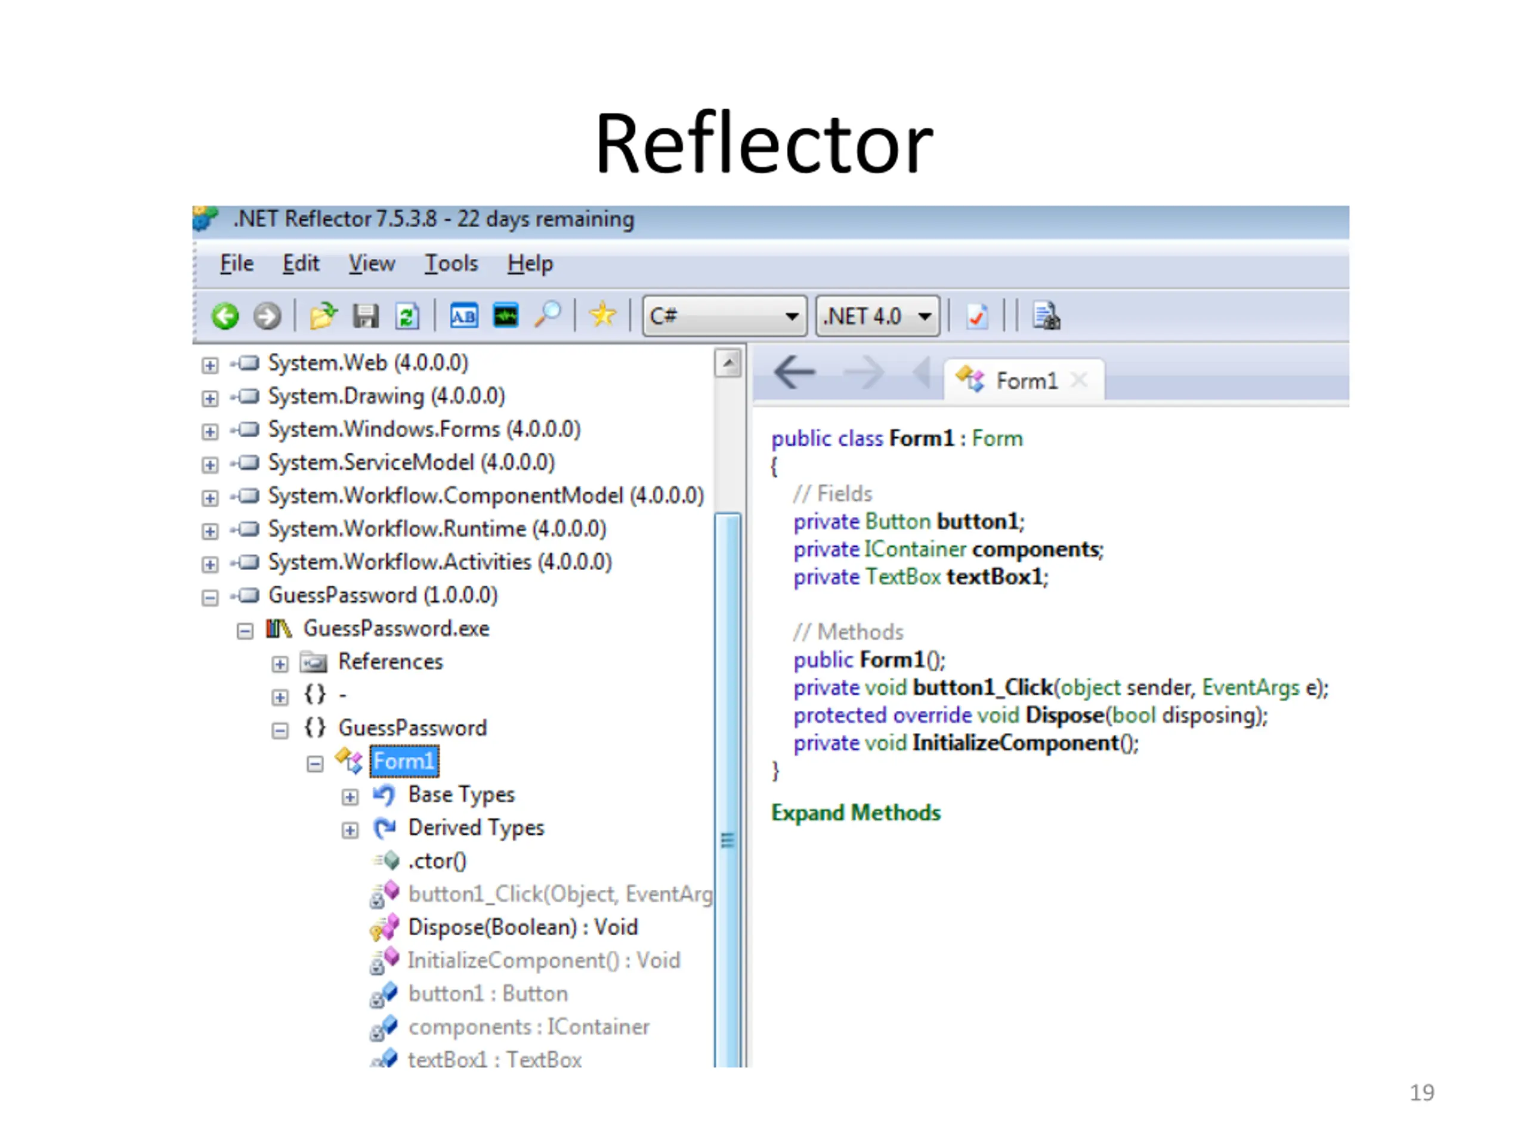Select the Form1 code tab

click(x=1024, y=380)
